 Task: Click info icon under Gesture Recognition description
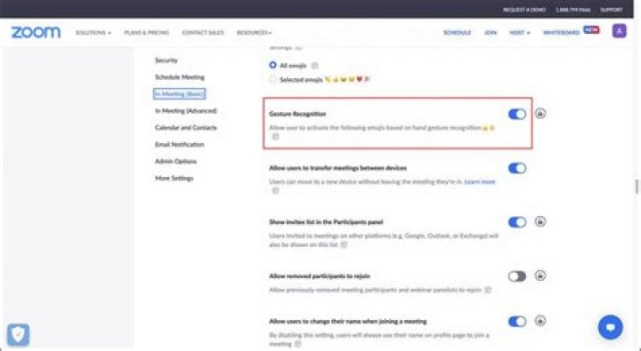click(275, 137)
